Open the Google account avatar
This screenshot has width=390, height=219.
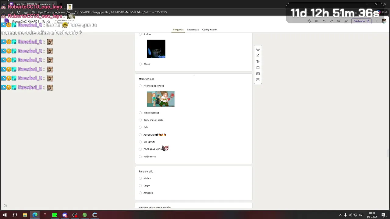384,21
